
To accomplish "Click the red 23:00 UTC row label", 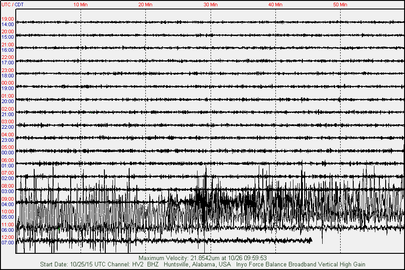I will pos(8,70).
